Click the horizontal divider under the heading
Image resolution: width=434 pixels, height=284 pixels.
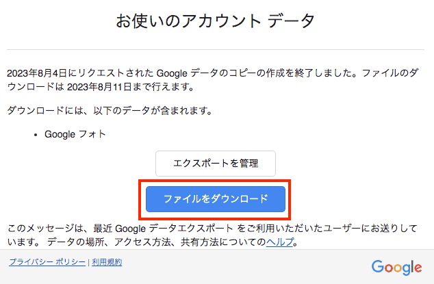point(216,50)
